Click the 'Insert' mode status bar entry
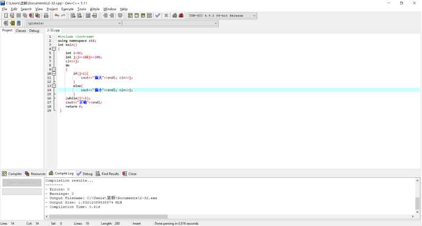Image resolution: width=422 pixels, height=226 pixels. tap(137, 224)
